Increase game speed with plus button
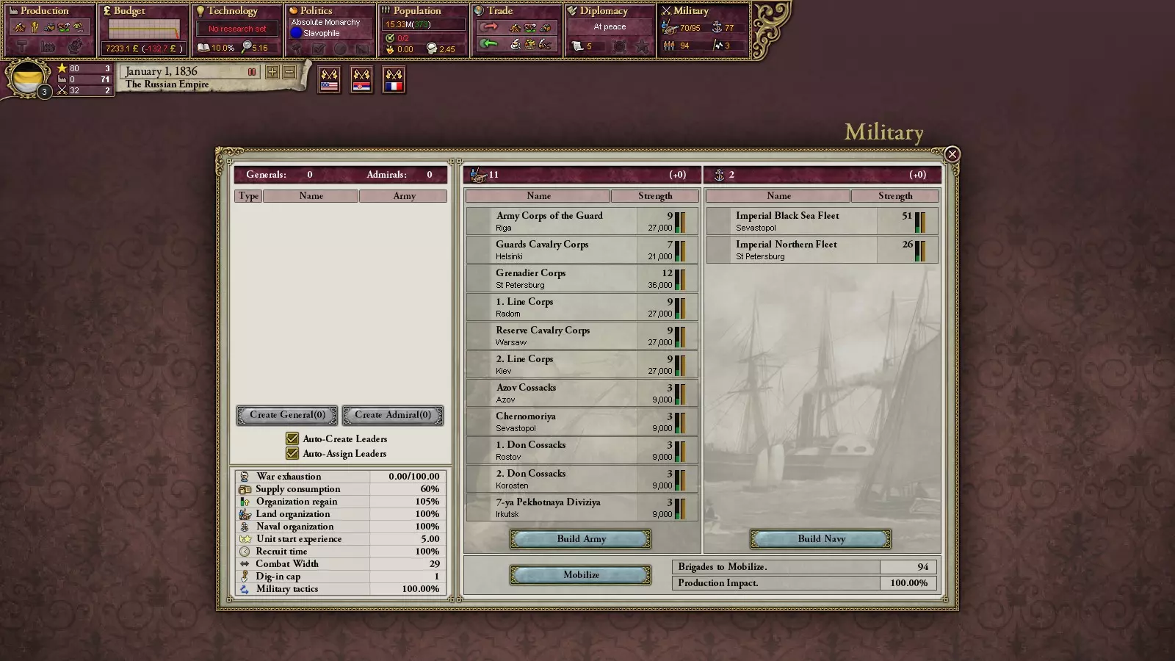Viewport: 1175px width, 661px height. click(x=272, y=72)
